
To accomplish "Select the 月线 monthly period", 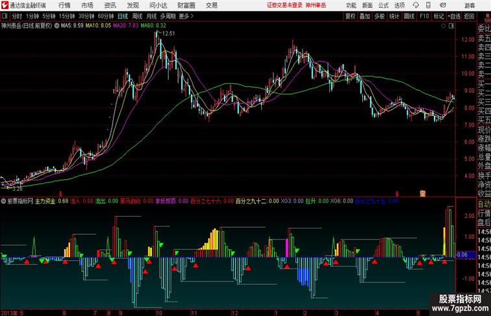I will [151, 16].
